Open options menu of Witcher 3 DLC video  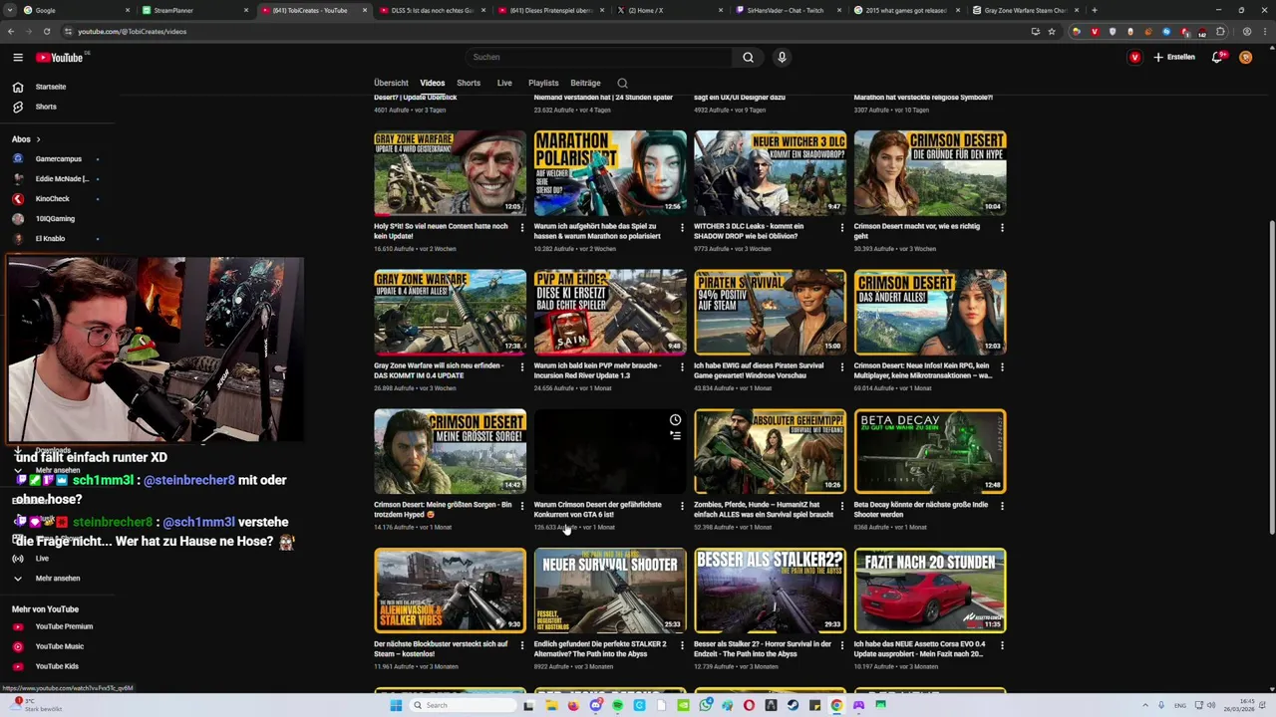pyautogui.click(x=841, y=228)
